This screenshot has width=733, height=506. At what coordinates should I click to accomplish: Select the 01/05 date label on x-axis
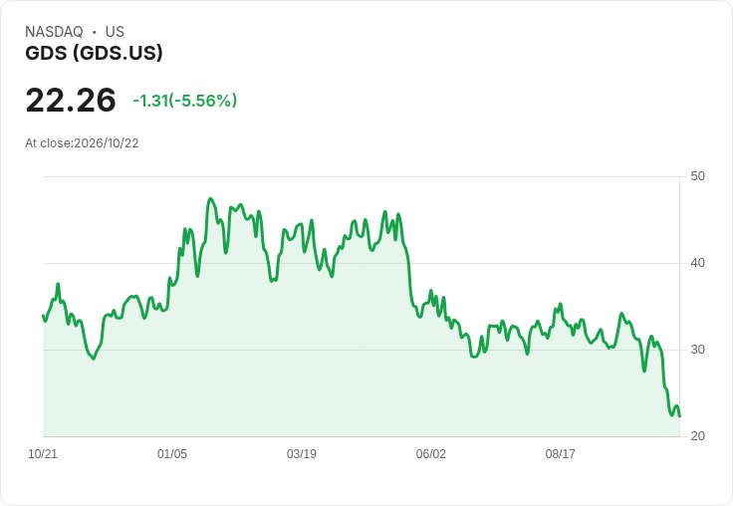coord(172,453)
